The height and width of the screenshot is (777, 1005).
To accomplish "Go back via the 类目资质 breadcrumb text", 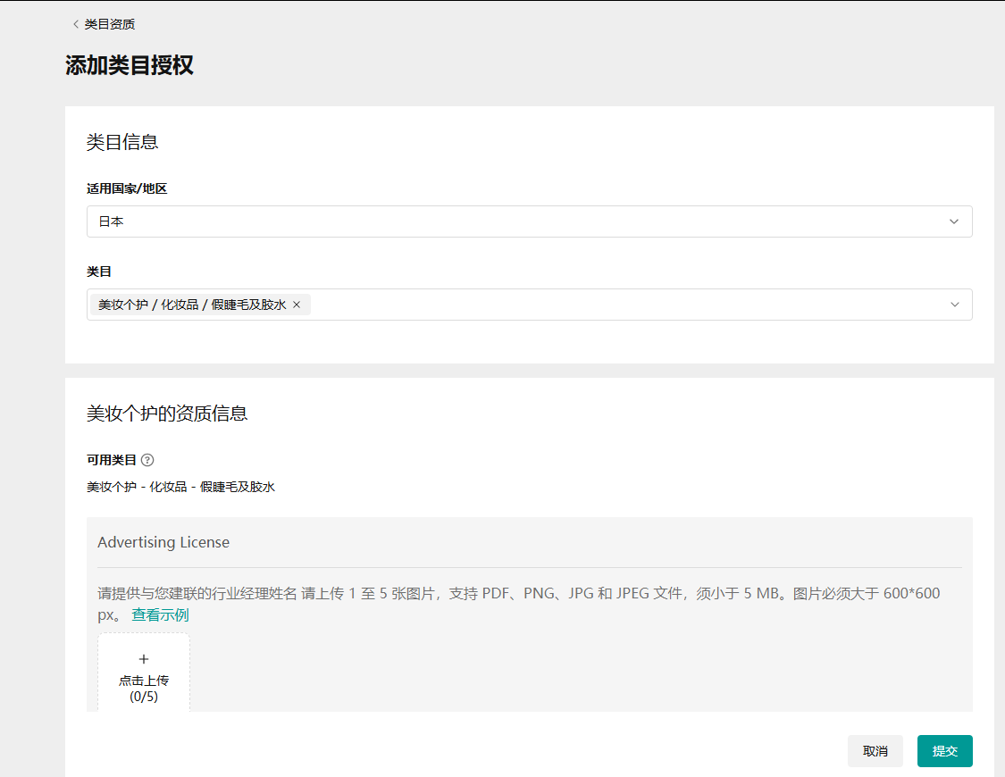I will [x=110, y=24].
